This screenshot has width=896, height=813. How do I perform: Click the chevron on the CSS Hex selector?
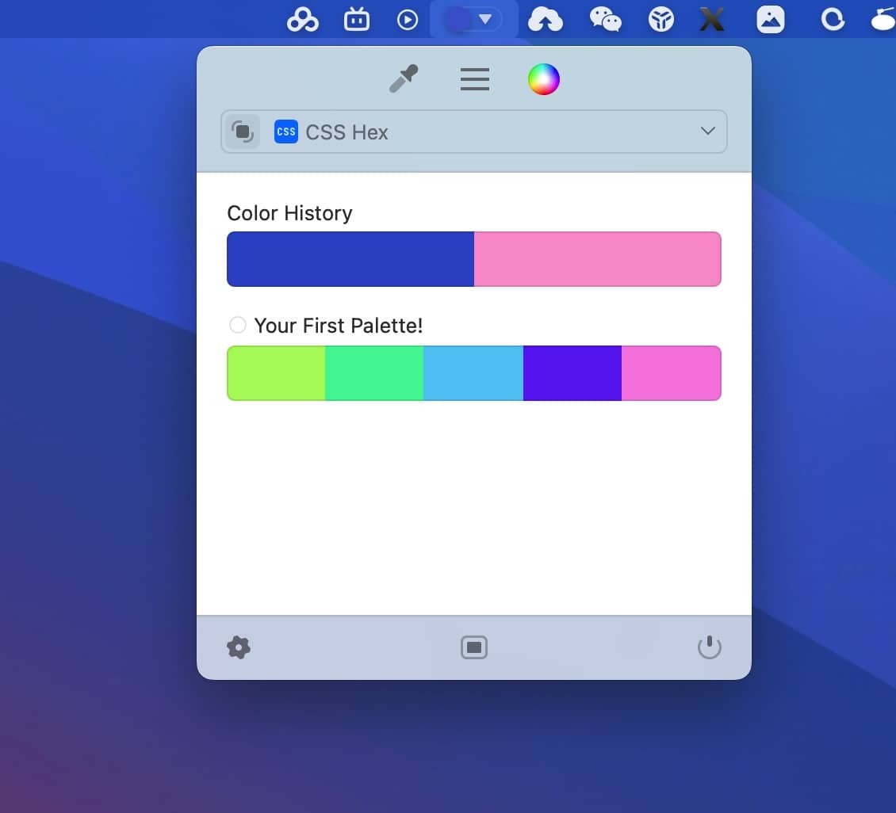click(x=707, y=132)
